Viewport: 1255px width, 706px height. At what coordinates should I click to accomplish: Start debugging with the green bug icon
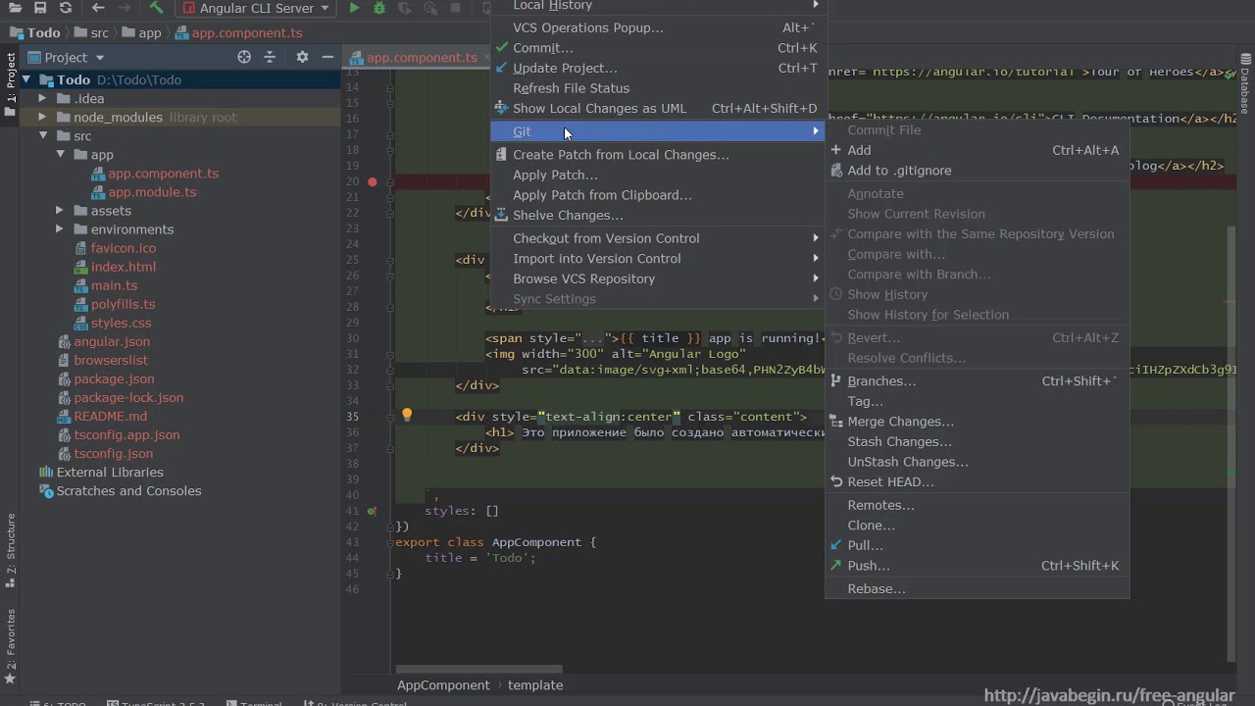tap(379, 8)
